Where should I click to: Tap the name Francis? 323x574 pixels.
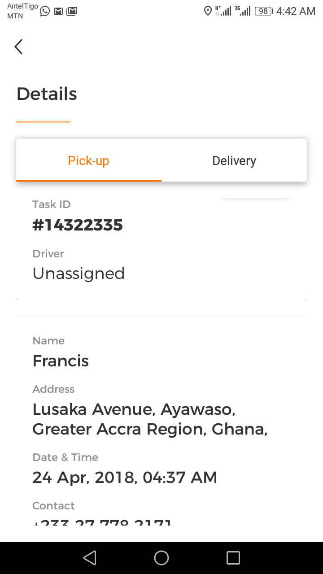61,361
